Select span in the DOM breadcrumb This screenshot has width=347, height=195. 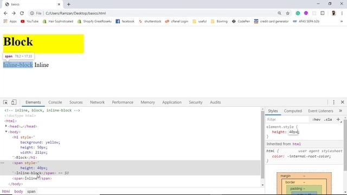tap(31, 191)
